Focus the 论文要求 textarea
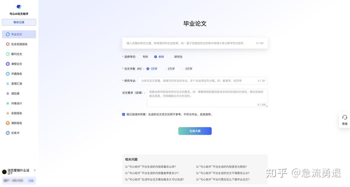Image resolution: width=350 pixels, height=187 pixels. click(207, 98)
